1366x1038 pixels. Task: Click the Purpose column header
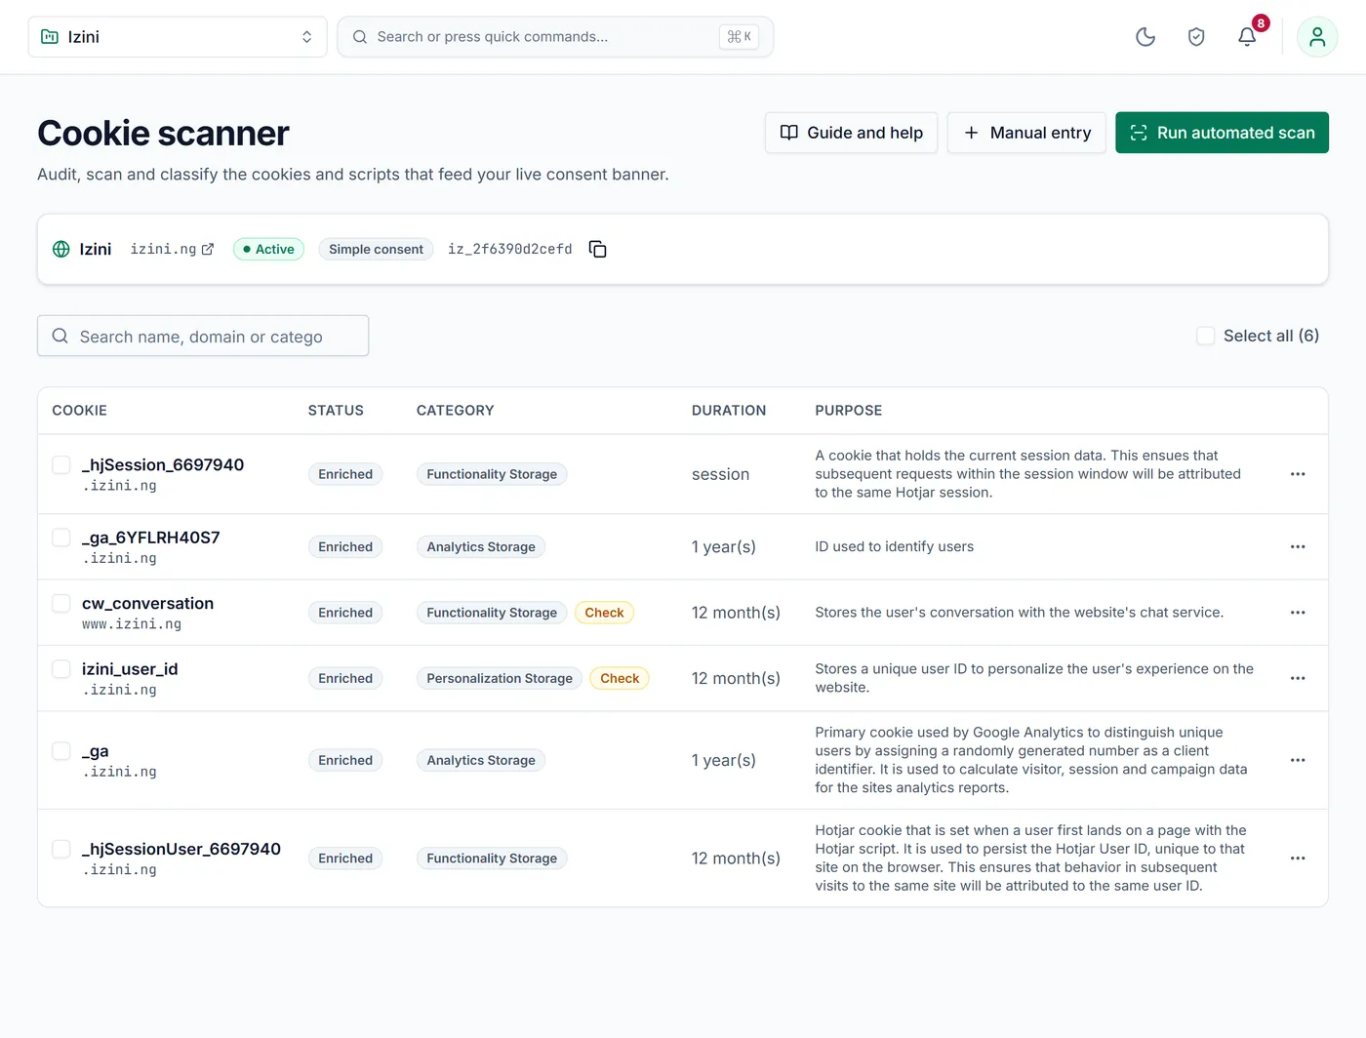pos(849,411)
